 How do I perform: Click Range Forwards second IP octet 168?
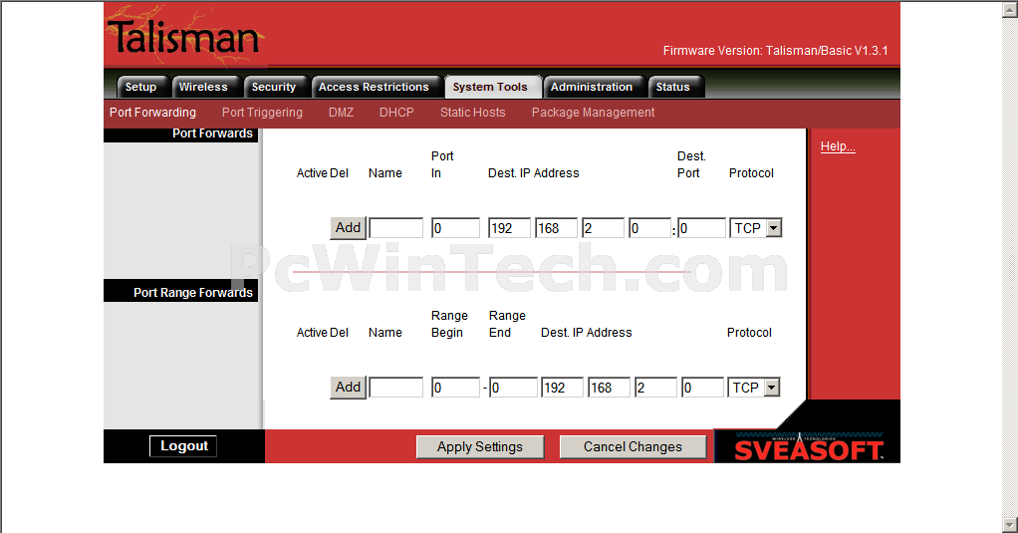coord(609,388)
